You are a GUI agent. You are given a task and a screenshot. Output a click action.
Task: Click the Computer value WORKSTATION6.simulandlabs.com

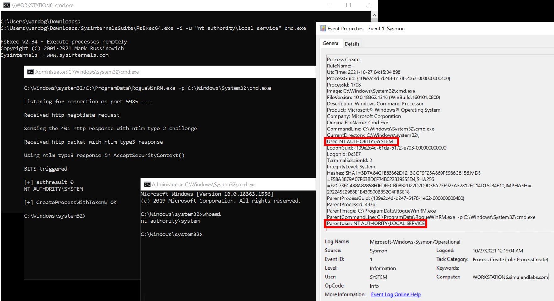coord(509,277)
